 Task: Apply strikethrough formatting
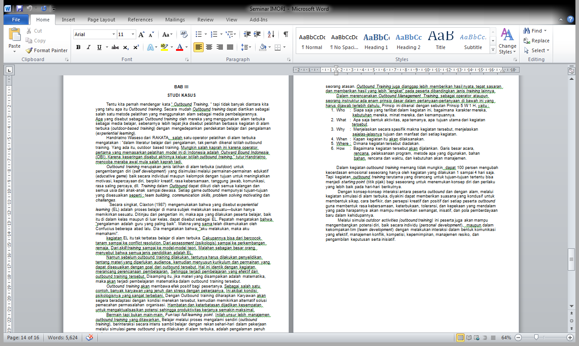[115, 47]
